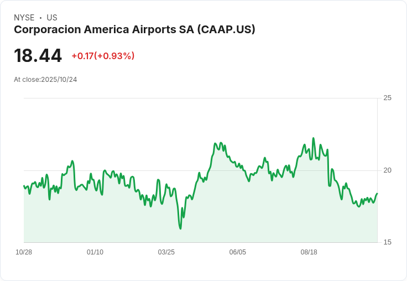Screen dimensions: 407x281
Task: Click the 18.44 closing price
Action: pos(38,56)
